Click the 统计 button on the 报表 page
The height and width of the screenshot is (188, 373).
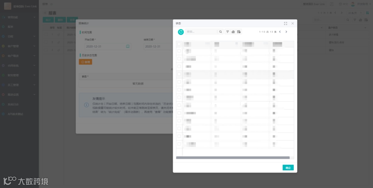(48, 20)
